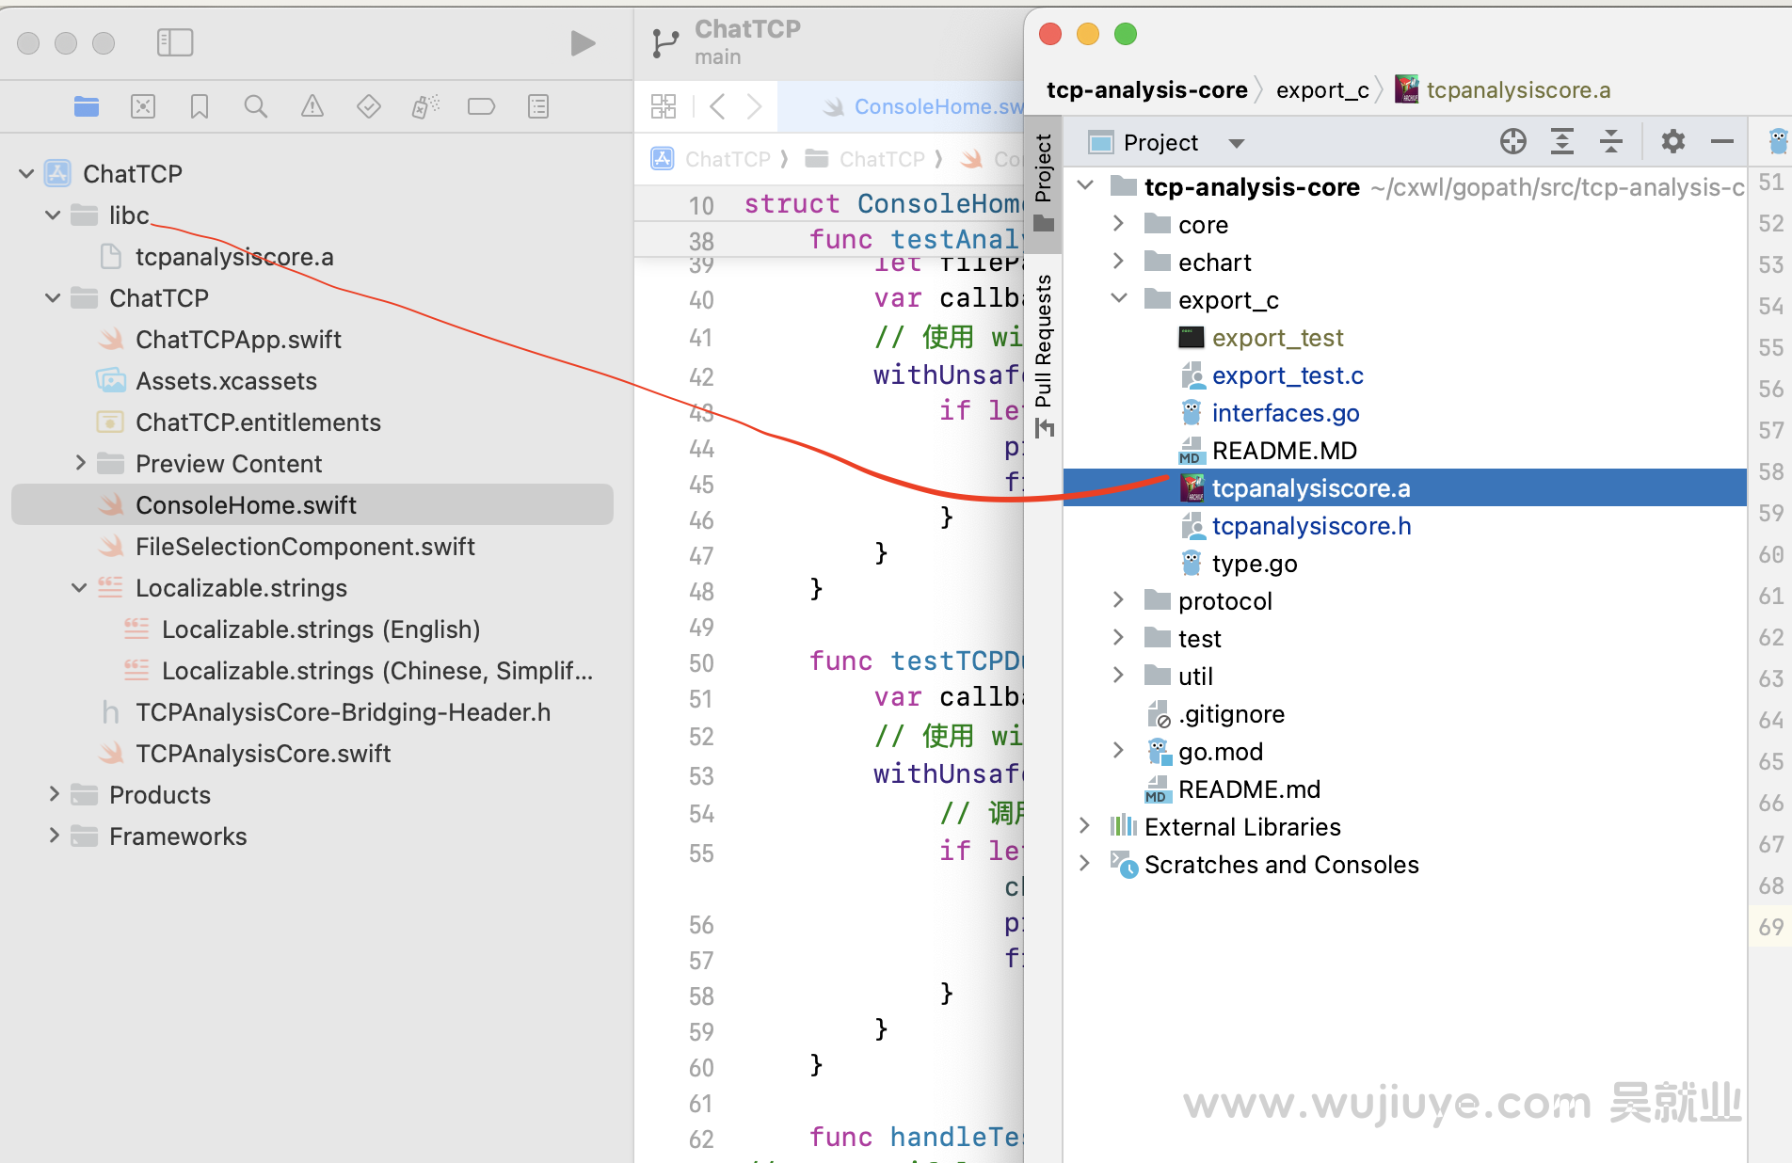Viewport: 1792px width, 1163px height.
Task: Click Select Opened File crosshair icon
Action: click(1513, 142)
